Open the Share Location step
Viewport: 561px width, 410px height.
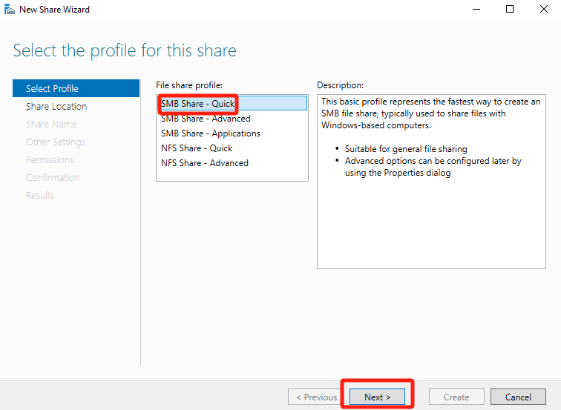tap(56, 107)
